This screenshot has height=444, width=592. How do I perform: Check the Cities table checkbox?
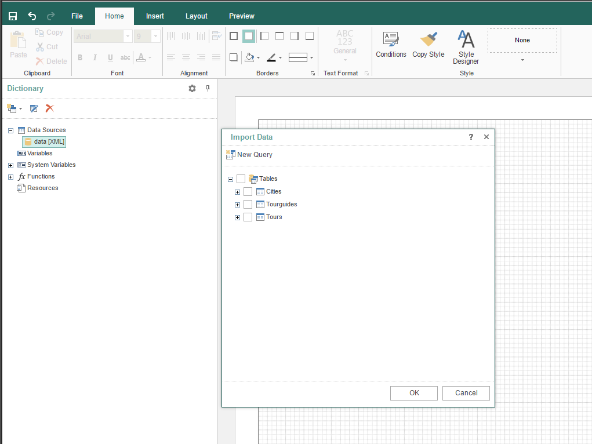pos(248,191)
